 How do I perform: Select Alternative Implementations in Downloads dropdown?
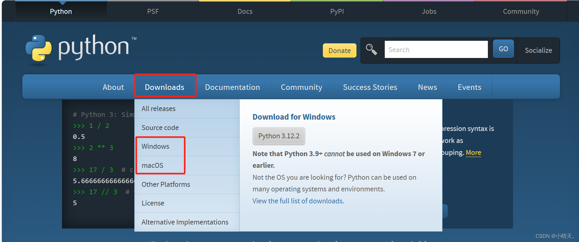click(187, 222)
